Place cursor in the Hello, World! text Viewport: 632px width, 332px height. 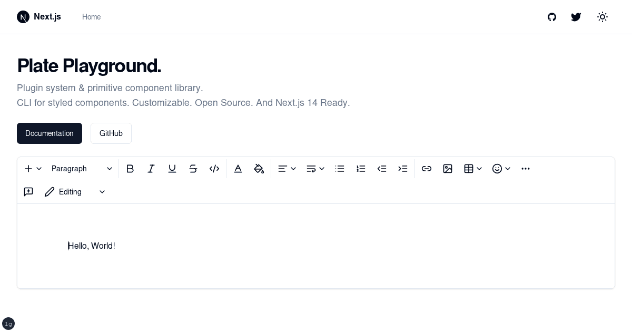click(x=92, y=246)
